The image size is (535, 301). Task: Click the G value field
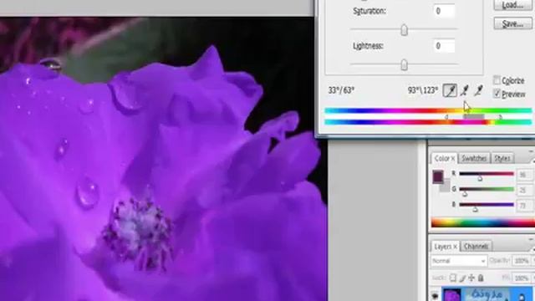tap(523, 190)
